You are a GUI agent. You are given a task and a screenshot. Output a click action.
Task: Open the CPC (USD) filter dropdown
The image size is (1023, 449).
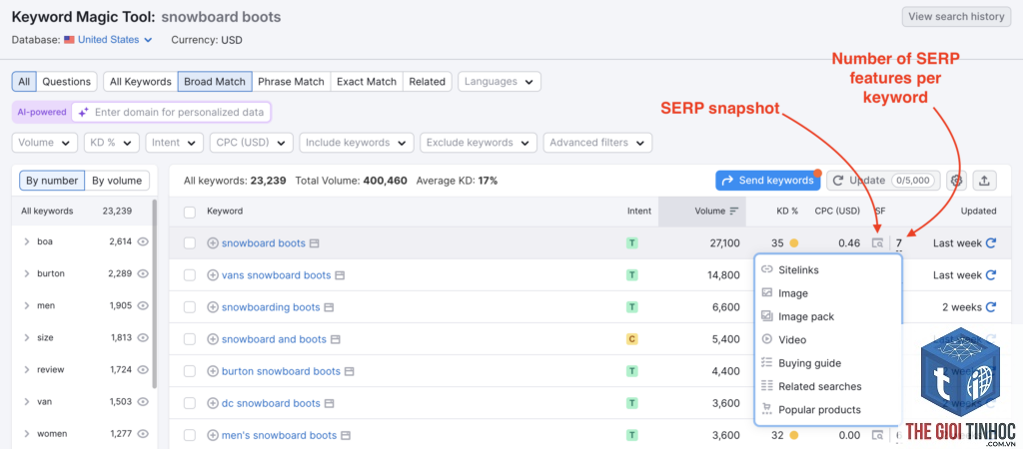tap(251, 143)
